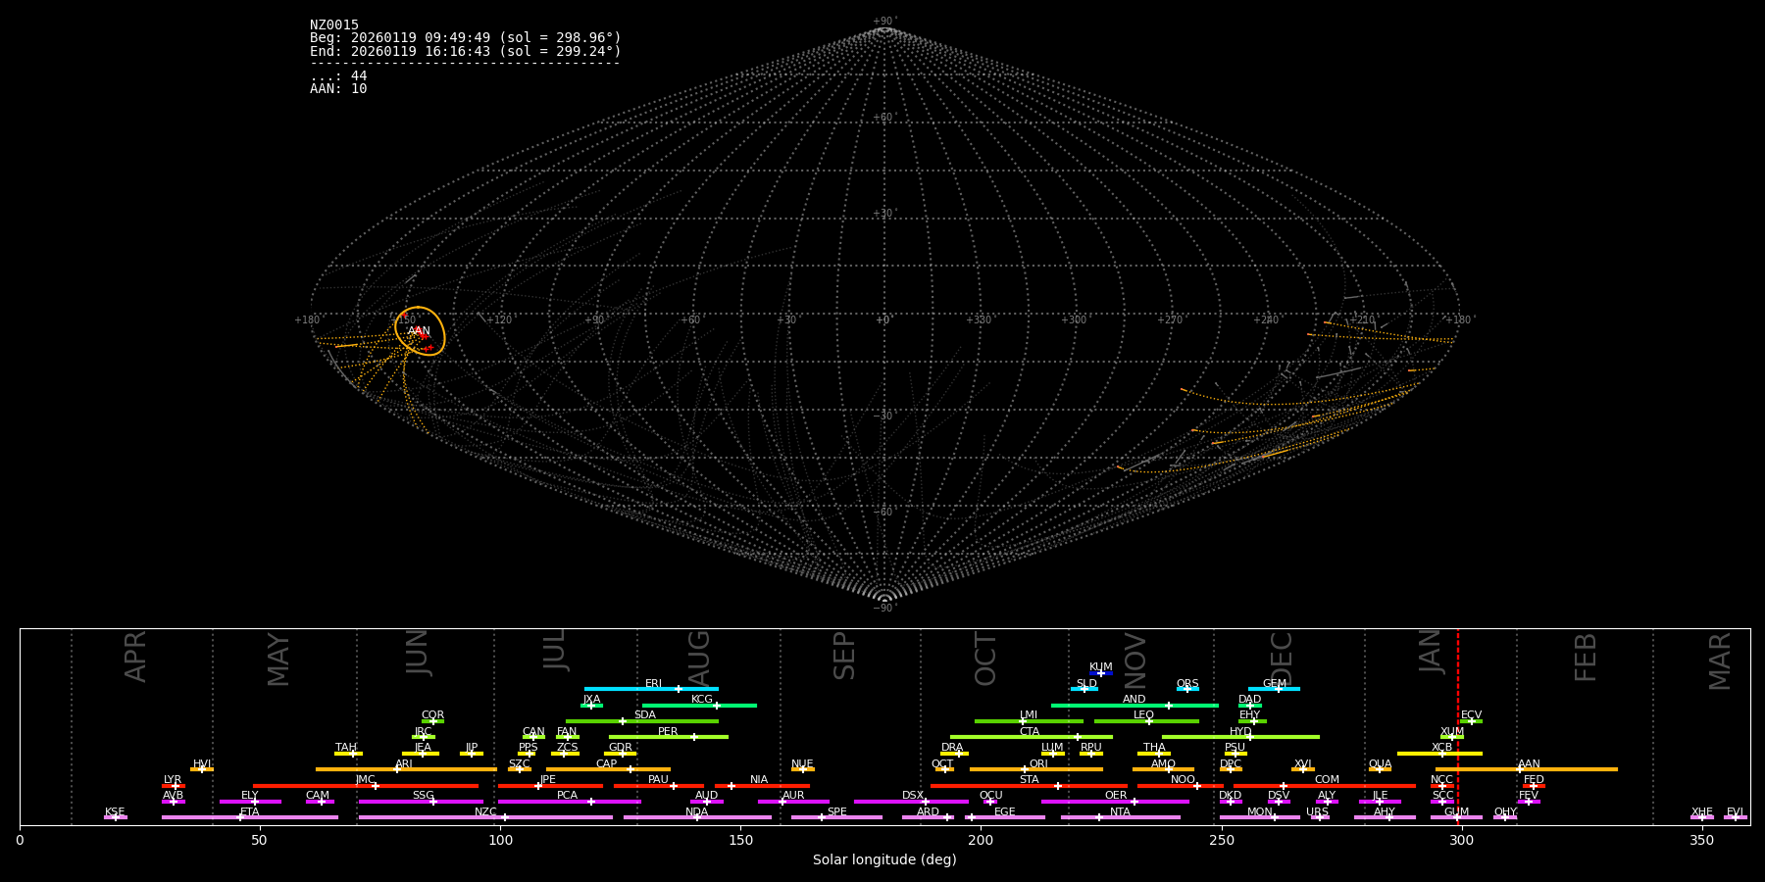Click the NCC shower label
The width and height of the screenshot is (1765, 882).
point(1442,780)
